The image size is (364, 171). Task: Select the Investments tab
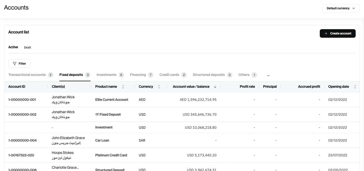[110, 75]
